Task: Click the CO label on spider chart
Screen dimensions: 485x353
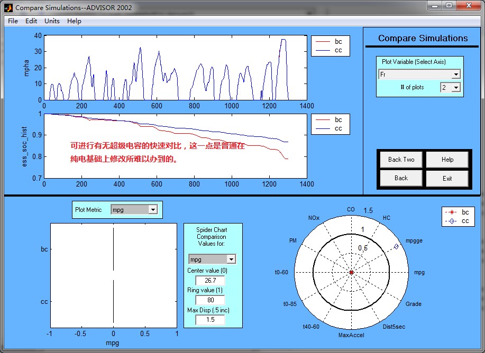Action: click(x=351, y=209)
